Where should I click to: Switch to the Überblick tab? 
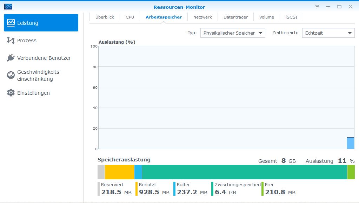coord(105,17)
